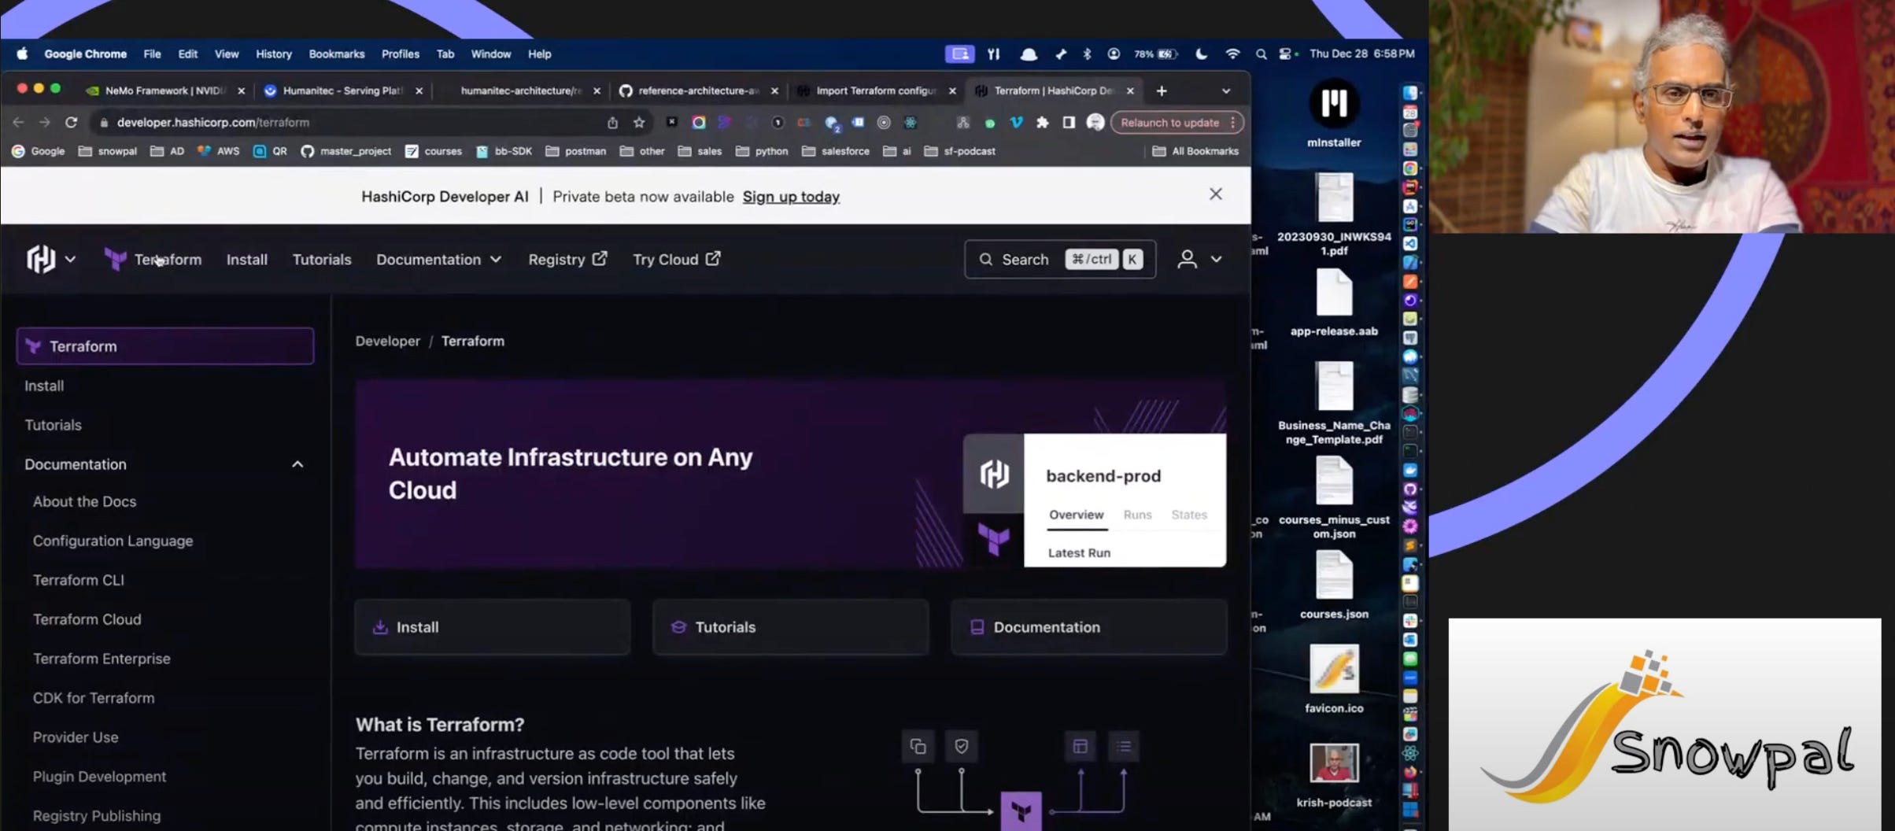Click the HashiCorp logo in the site header
1895x831 pixels.
coord(41,259)
